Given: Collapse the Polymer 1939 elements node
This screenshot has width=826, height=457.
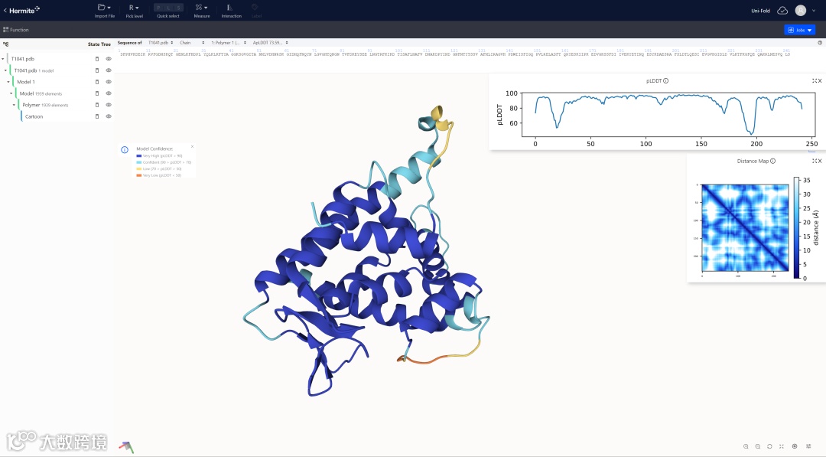Looking at the screenshot, I should [15, 106].
